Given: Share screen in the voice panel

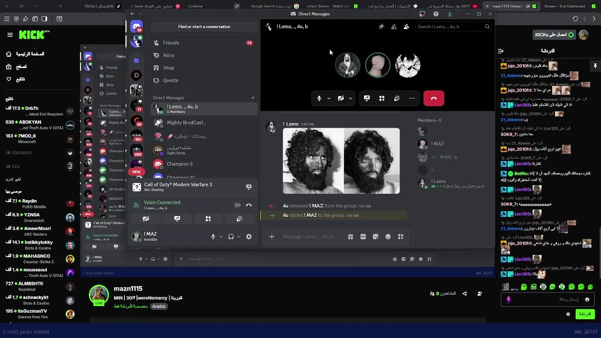Looking at the screenshot, I should click(x=177, y=219).
